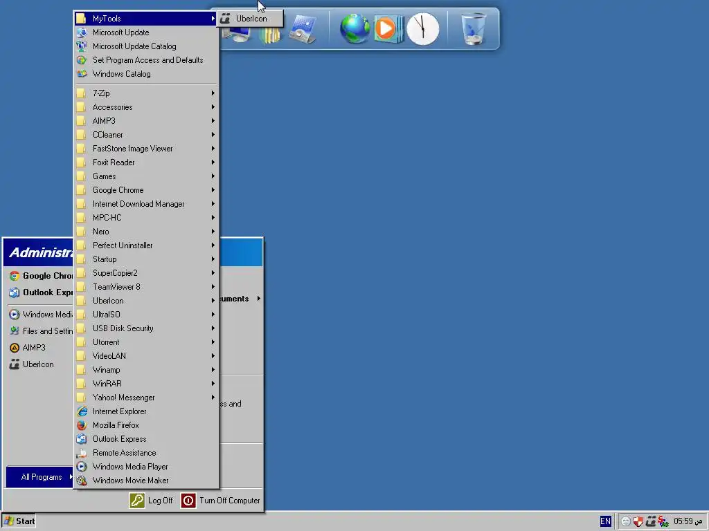Open the Recycle Bin from the dock
Viewport: 709px width, 531px height.
tap(474, 28)
